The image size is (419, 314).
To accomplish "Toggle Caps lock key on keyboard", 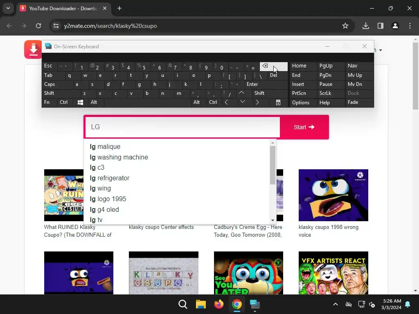I will coord(57,84).
